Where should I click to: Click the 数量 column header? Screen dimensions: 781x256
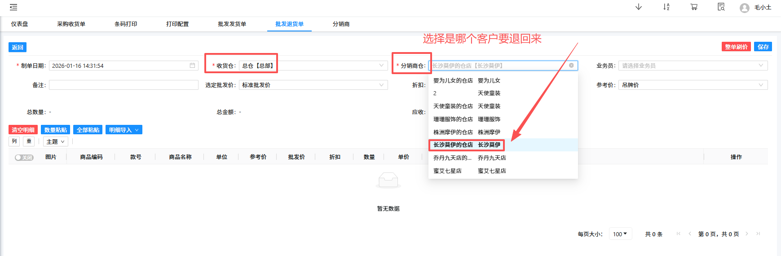[369, 157]
